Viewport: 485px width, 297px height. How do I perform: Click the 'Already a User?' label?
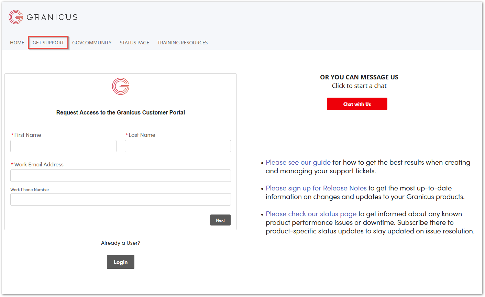120,243
